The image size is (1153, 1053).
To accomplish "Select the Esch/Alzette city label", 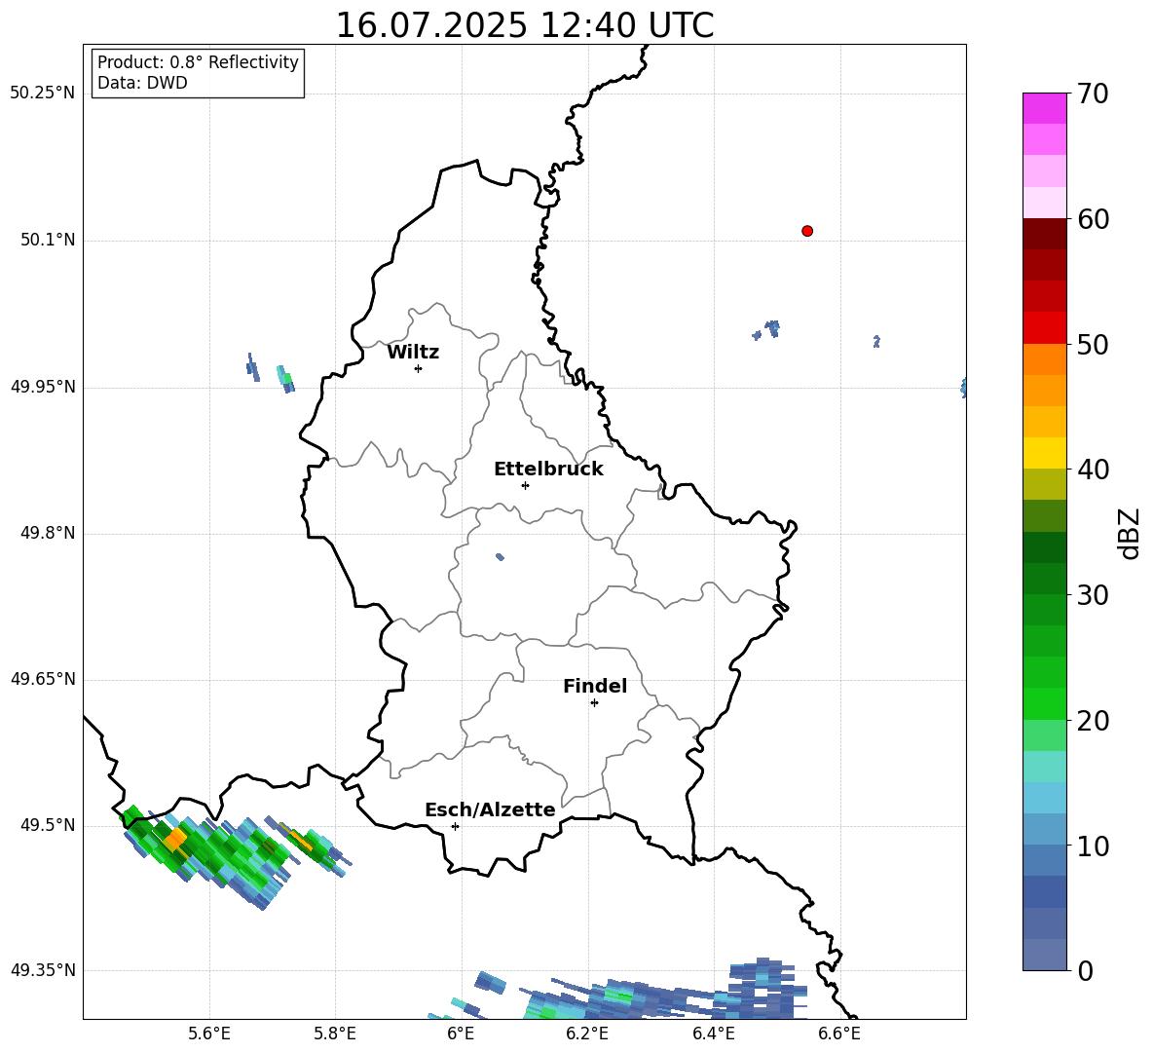I will tap(490, 809).
